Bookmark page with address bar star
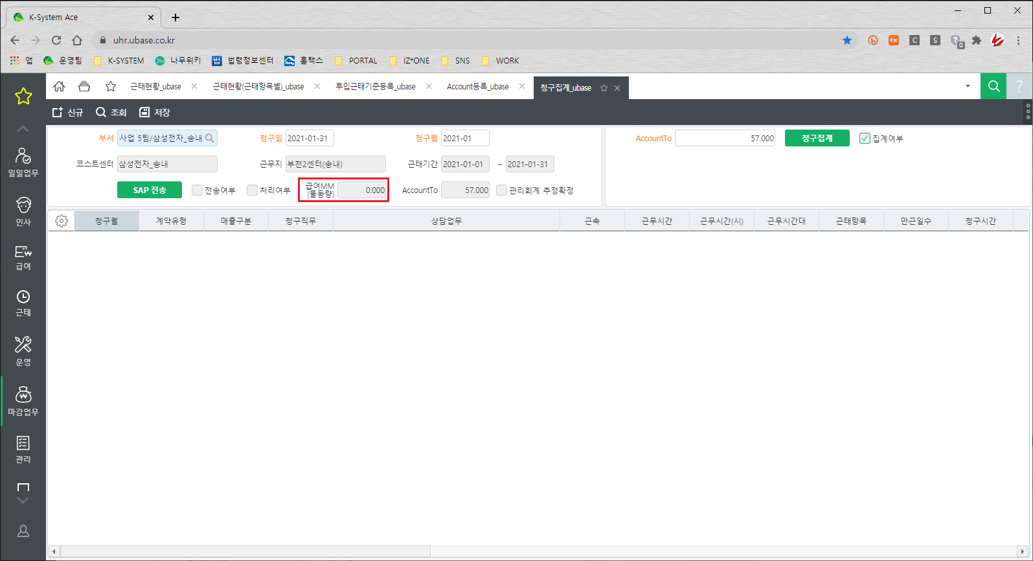This screenshot has width=1033, height=561. (x=847, y=40)
